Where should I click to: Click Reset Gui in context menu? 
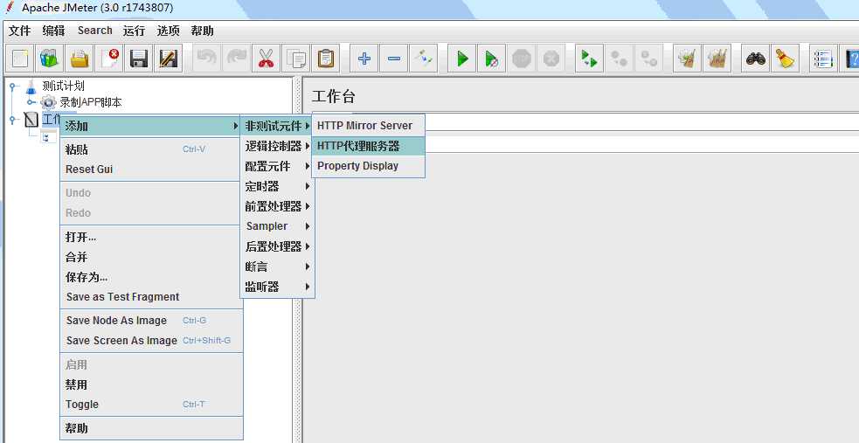pos(151,170)
